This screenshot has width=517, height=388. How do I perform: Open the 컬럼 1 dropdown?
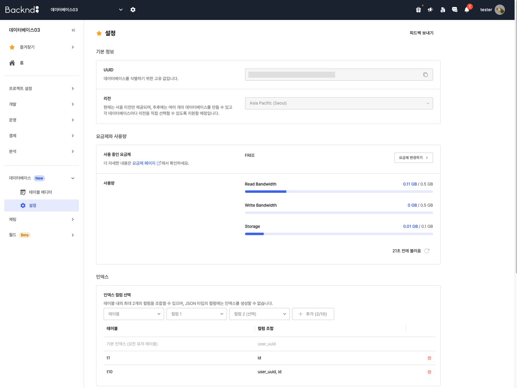pyautogui.click(x=196, y=314)
